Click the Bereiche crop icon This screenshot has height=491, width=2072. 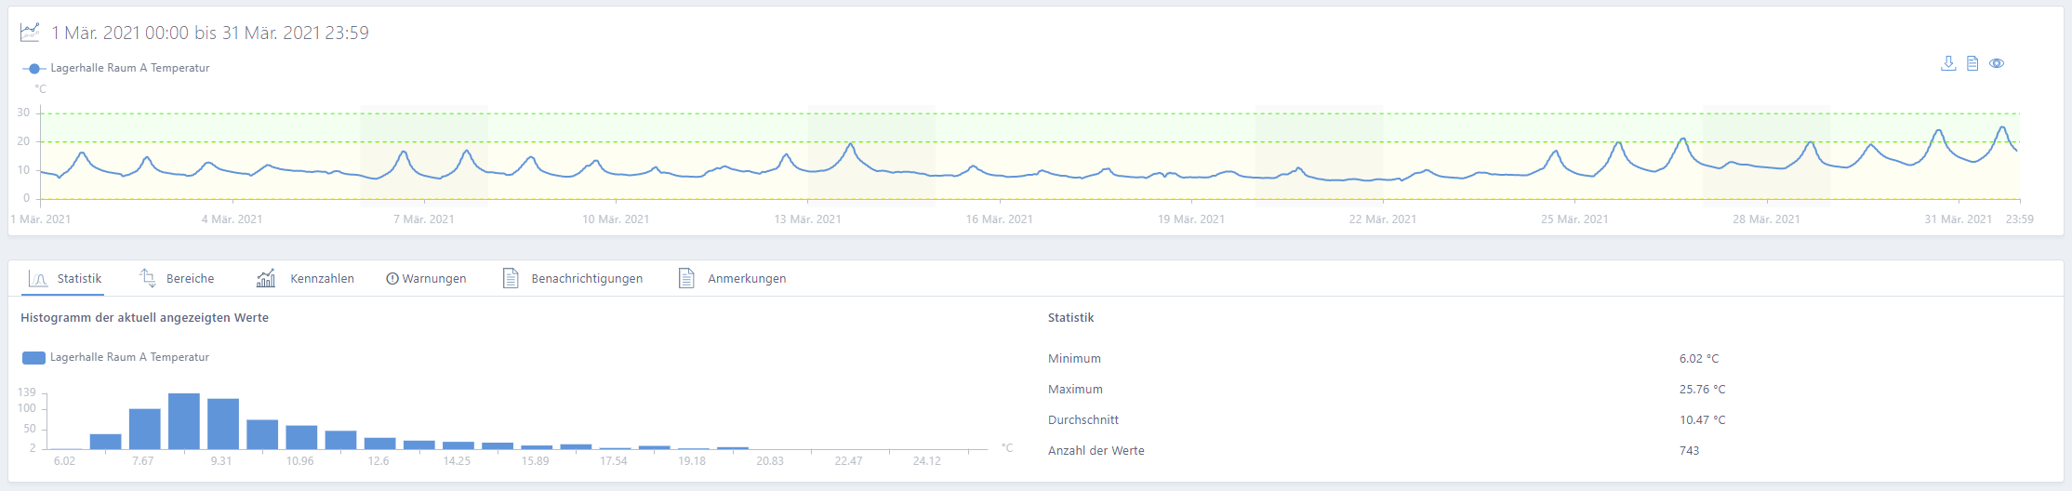[148, 278]
